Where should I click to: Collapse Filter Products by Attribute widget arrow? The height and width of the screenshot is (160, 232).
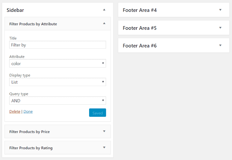click(x=104, y=23)
